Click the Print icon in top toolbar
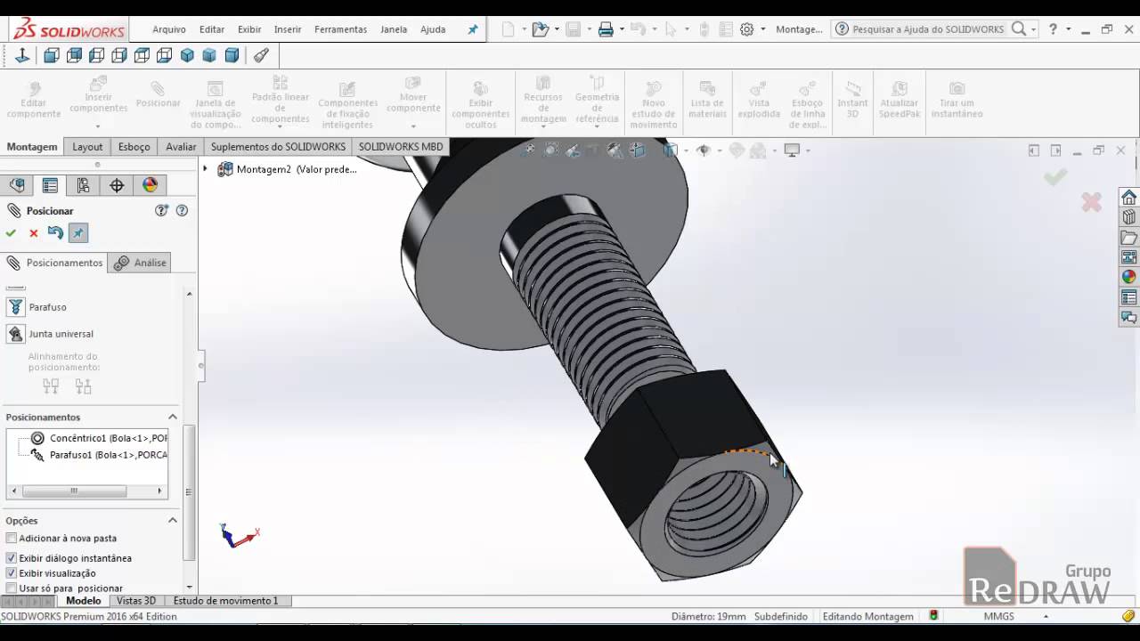Screen dimensions: 1140x641 [x=606, y=29]
